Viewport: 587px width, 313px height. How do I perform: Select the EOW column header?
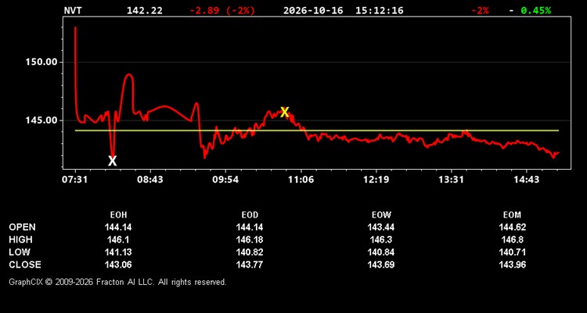point(381,215)
